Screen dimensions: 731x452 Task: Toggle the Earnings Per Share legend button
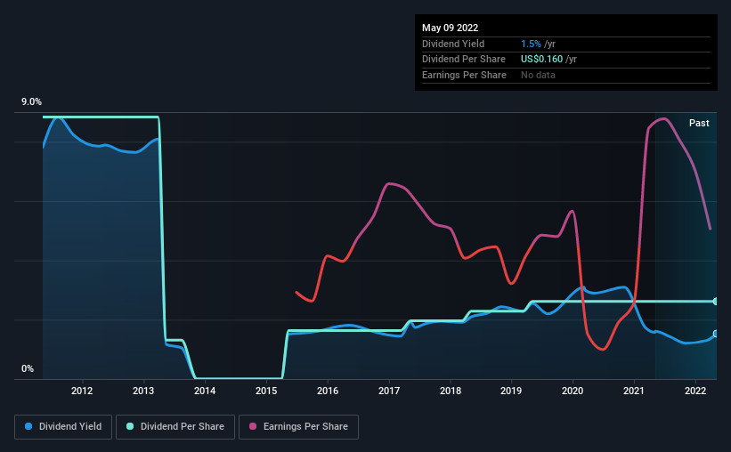click(x=298, y=426)
